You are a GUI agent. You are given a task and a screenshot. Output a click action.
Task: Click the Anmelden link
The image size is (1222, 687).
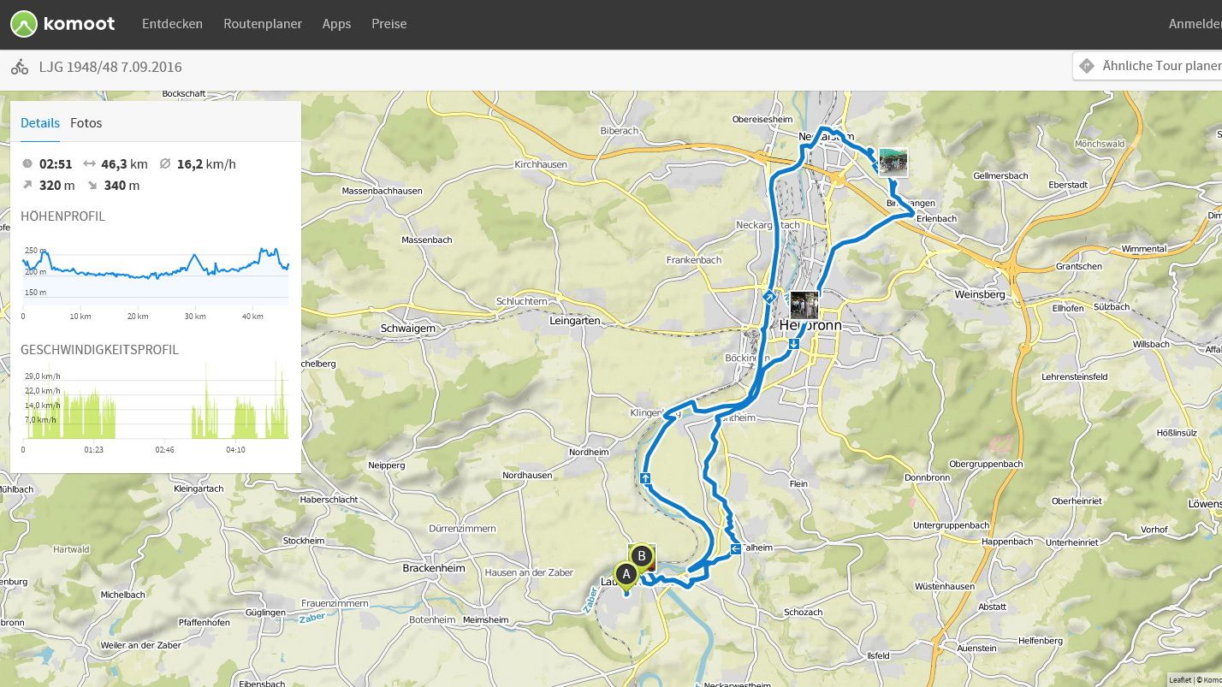1195,24
